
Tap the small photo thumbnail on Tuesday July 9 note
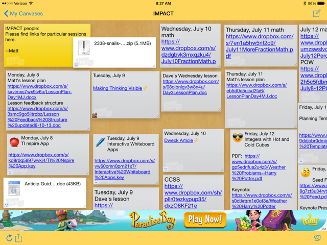pyautogui.click(x=95, y=115)
